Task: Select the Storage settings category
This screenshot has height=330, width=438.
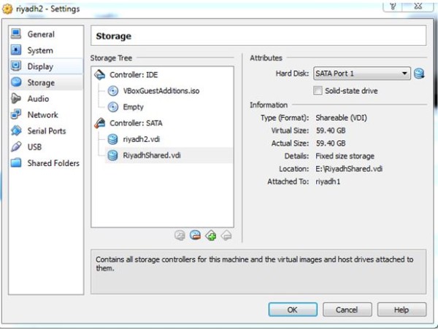Action: (x=46, y=82)
